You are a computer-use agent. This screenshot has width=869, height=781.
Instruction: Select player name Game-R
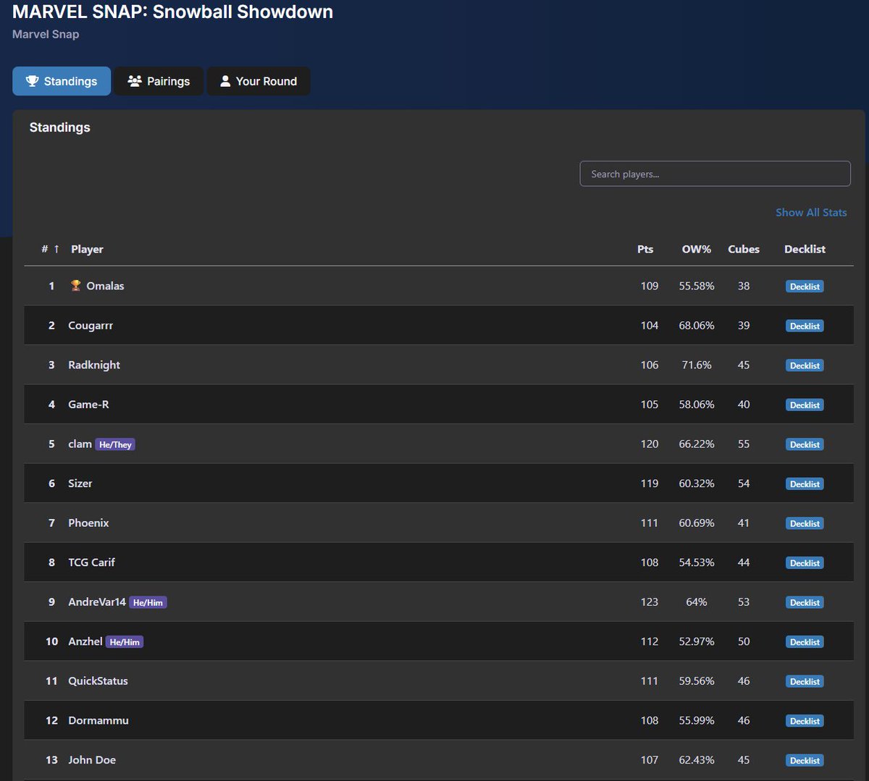point(88,405)
